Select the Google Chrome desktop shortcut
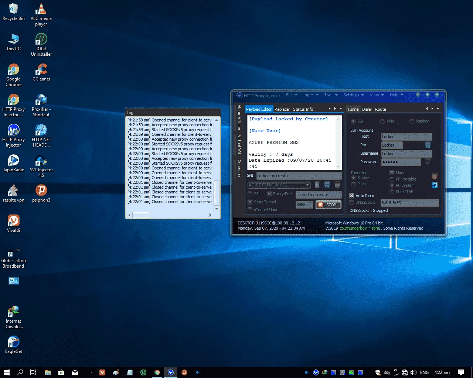 tap(13, 75)
